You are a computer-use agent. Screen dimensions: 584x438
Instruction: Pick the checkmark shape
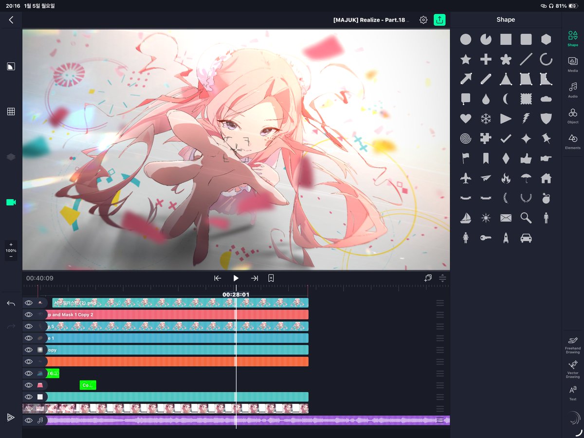tap(506, 138)
